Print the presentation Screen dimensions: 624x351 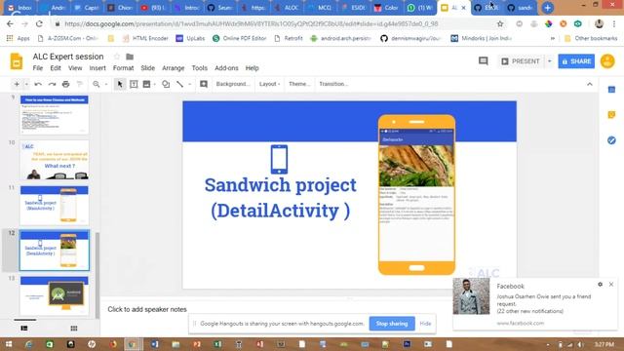click(66, 84)
